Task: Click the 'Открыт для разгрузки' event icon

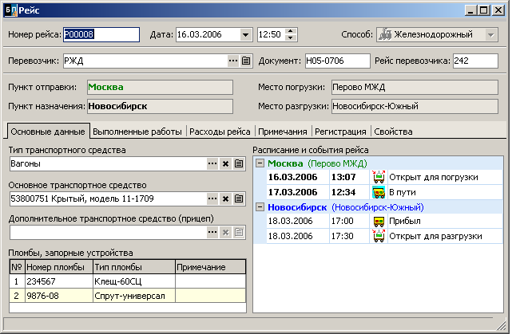Action: 379,237
